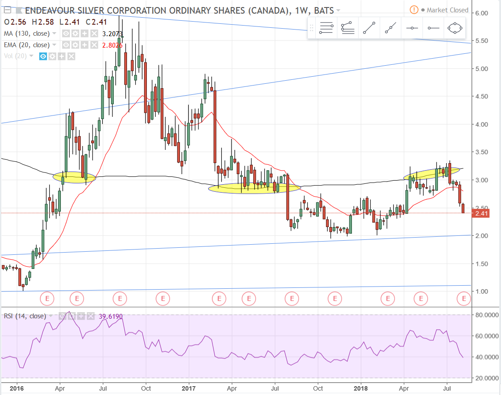Expand the EMA (20, close) dropdown arrow
Screen dimensions: 501x395
tap(54, 45)
